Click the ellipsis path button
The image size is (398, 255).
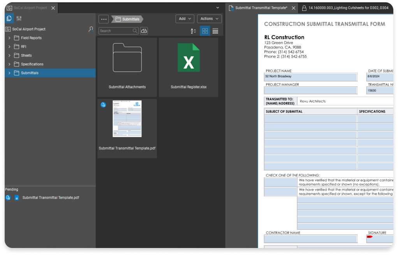[x=104, y=19]
